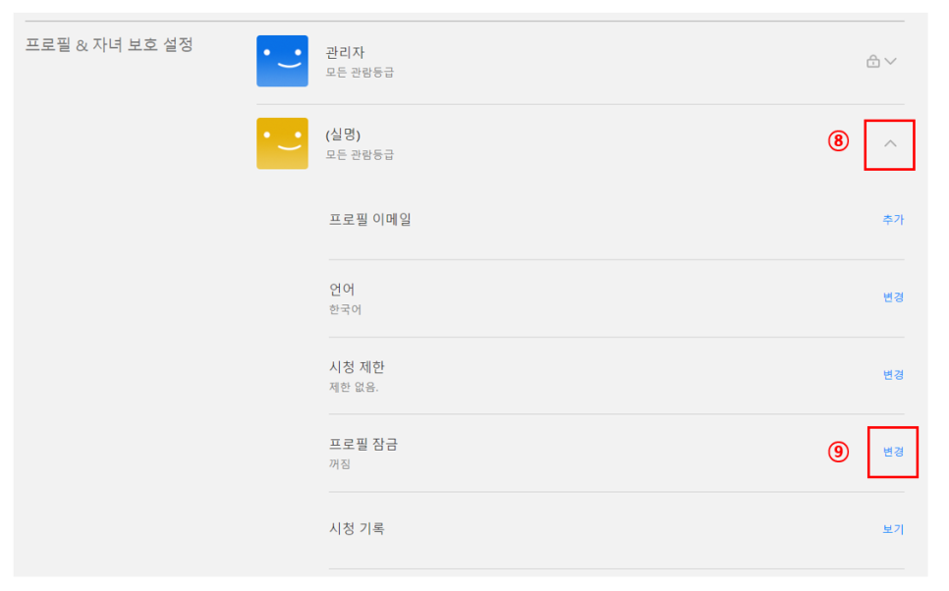Click the 언어 setting title
The width and height of the screenshot is (949, 591).
(342, 290)
